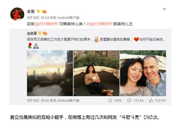Click the rose emoji in quoted post

tap(30, 46)
